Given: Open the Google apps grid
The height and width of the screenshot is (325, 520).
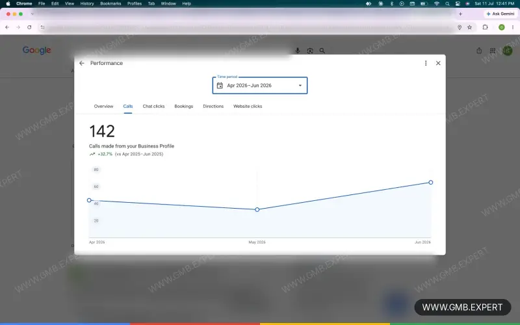Looking at the screenshot, I should (493, 51).
